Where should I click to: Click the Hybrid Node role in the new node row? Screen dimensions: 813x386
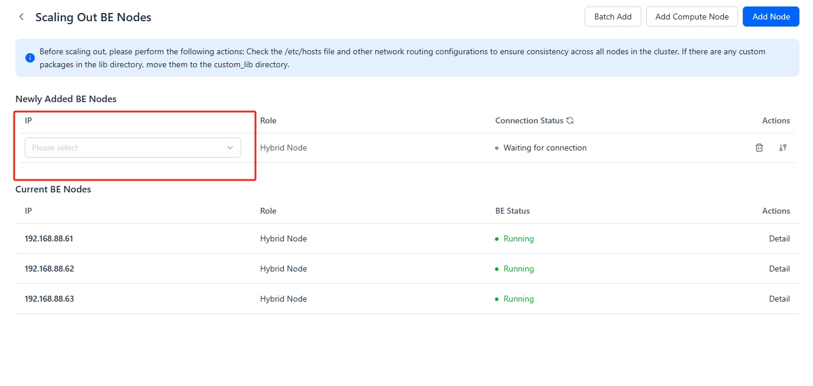click(283, 148)
